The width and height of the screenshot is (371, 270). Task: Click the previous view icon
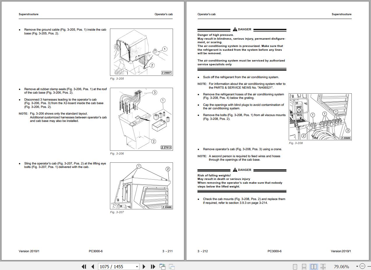(x=162, y=267)
